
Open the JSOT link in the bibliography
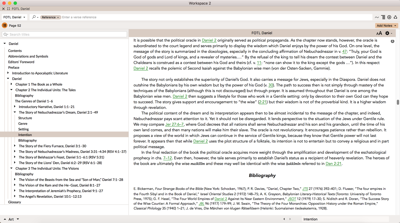[291, 199]
